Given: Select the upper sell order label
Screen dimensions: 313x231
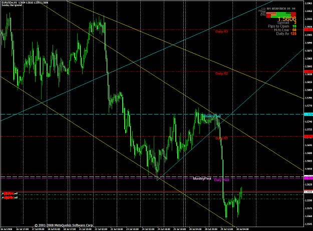Looking at the screenshot, I should pyautogui.click(x=10, y=193).
